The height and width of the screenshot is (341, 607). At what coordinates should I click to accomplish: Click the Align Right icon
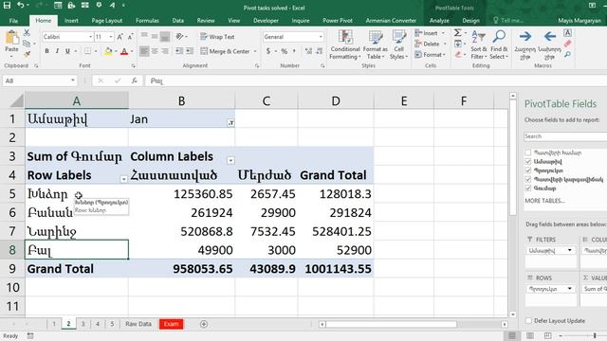coord(165,51)
